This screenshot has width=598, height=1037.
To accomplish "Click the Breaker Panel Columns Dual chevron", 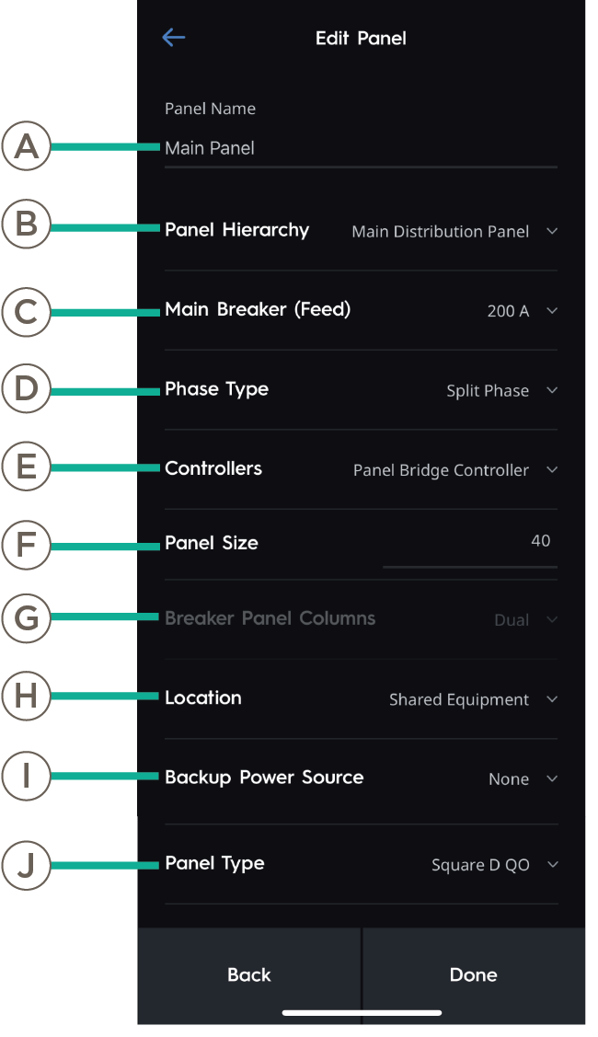I will pyautogui.click(x=551, y=620).
